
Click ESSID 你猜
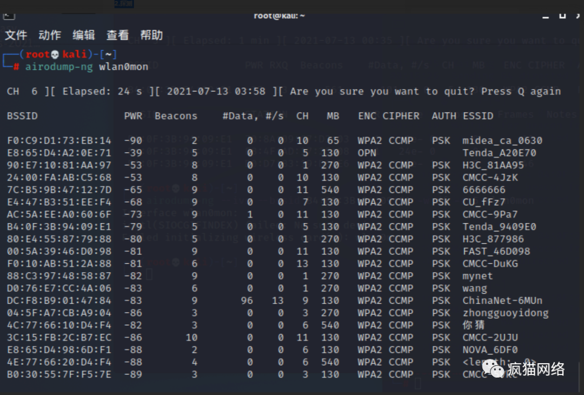473,325
